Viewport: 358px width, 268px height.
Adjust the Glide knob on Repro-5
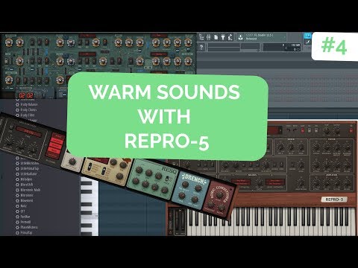tap(301, 165)
